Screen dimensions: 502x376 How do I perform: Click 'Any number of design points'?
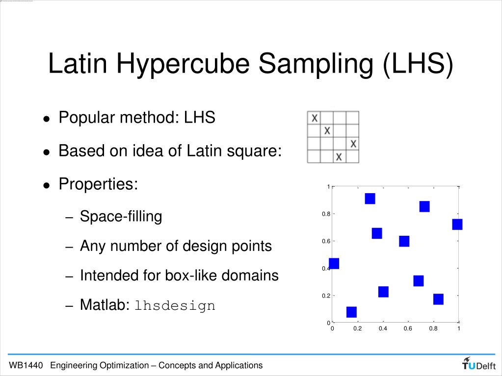[176, 246]
